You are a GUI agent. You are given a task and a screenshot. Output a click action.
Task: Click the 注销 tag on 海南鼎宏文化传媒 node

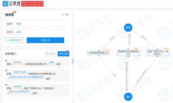point(136,49)
